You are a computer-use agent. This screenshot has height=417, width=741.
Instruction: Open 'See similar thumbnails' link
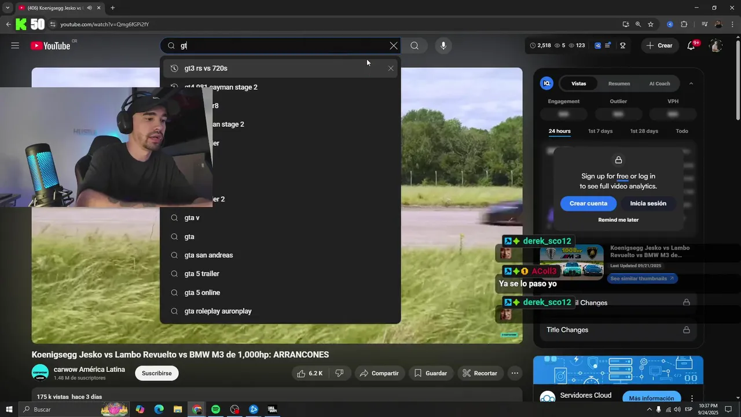pos(642,279)
